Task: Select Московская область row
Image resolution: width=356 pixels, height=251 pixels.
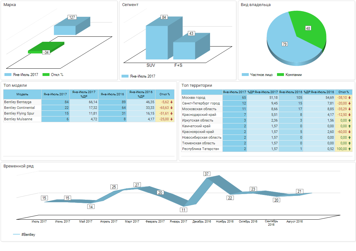Action: point(267,109)
